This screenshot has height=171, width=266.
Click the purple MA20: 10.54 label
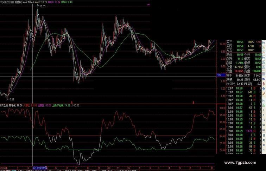54,2
